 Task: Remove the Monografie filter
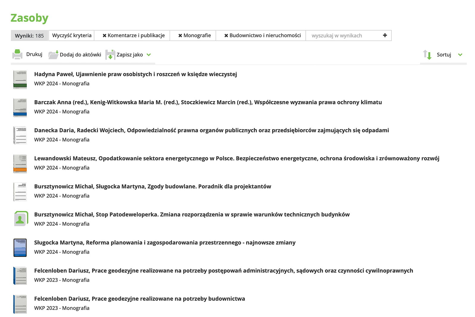pyautogui.click(x=180, y=36)
